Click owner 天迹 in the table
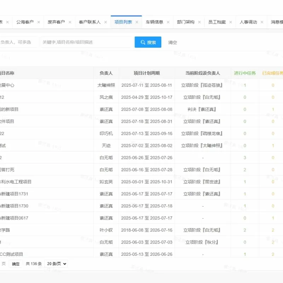Viewport: 283px width, 283px height. [106, 146]
